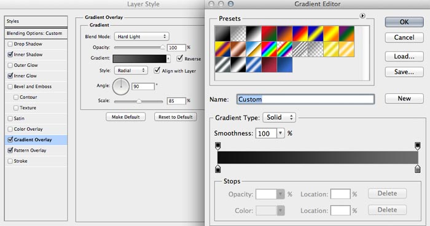This screenshot has height=226, width=430.
Task: Toggle the Align with Layer checkbox
Action: tap(157, 70)
